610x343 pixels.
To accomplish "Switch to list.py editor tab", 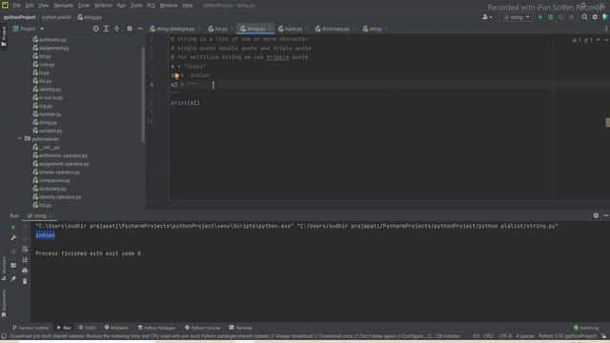I will [220, 29].
